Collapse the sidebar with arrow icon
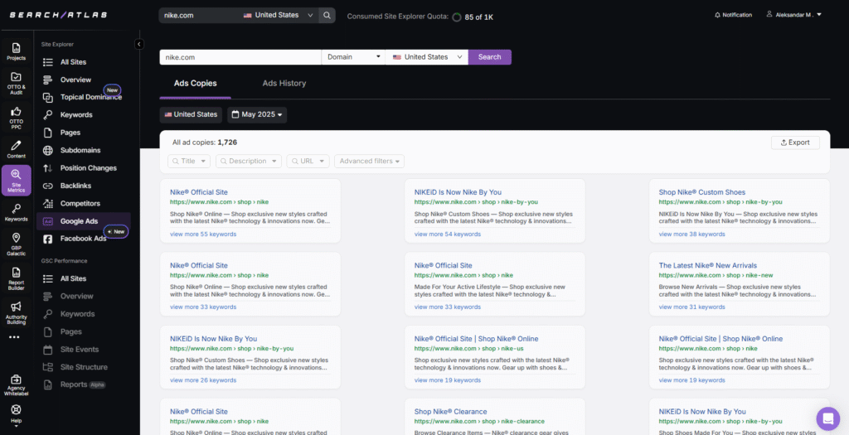The width and height of the screenshot is (849, 435). pyautogui.click(x=139, y=45)
